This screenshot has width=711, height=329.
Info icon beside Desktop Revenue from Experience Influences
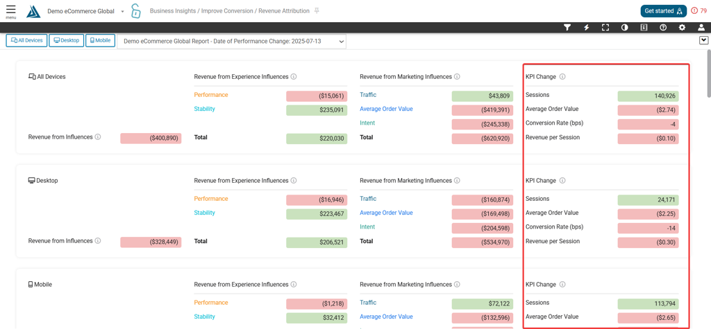coord(294,181)
